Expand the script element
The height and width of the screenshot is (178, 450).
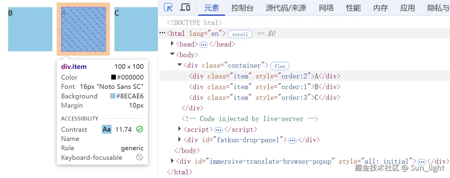(x=180, y=129)
